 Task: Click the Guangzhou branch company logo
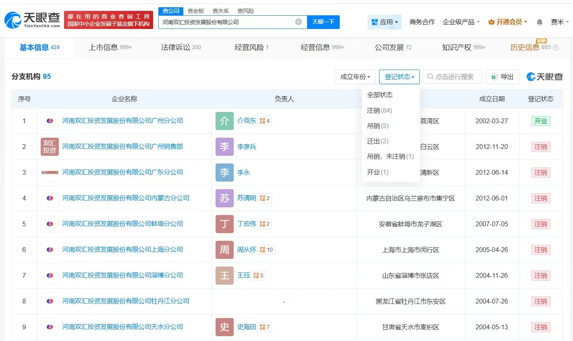[x=50, y=121]
